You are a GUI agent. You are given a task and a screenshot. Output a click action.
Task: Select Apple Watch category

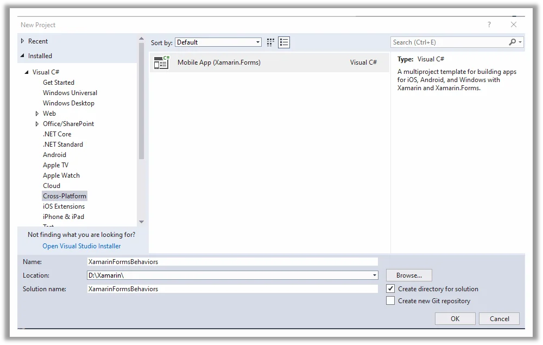coord(61,175)
